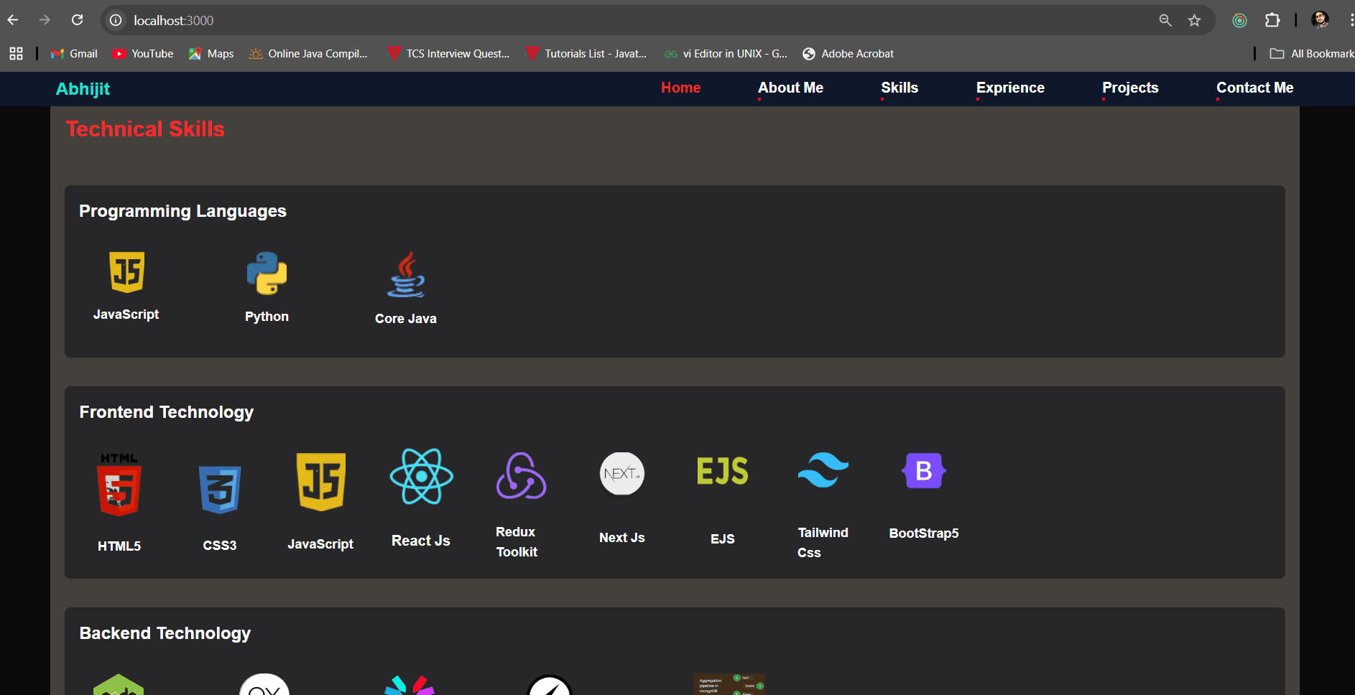
Task: Click the Frontend Technology heading
Action: click(167, 412)
